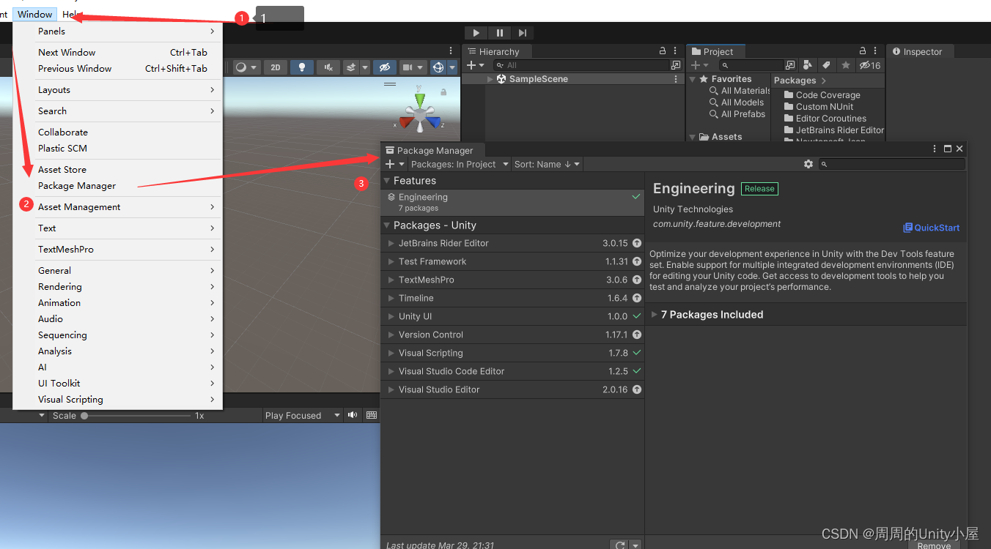The width and height of the screenshot is (991, 549).
Task: Toggle 2D view mode in Scene
Action: pos(276,67)
